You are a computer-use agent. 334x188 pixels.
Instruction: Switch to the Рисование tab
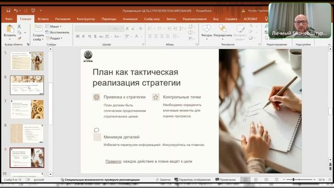[x=63, y=19]
